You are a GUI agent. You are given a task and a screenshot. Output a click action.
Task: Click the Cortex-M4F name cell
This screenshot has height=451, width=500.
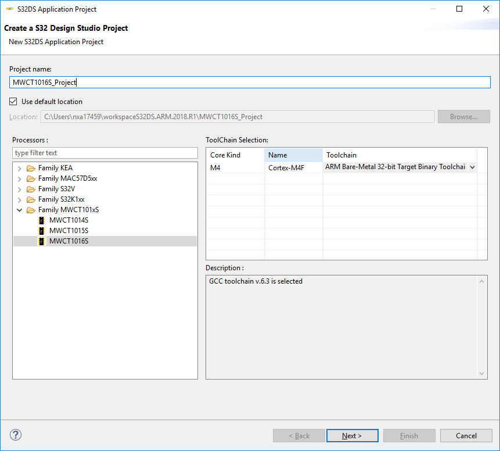pos(294,167)
